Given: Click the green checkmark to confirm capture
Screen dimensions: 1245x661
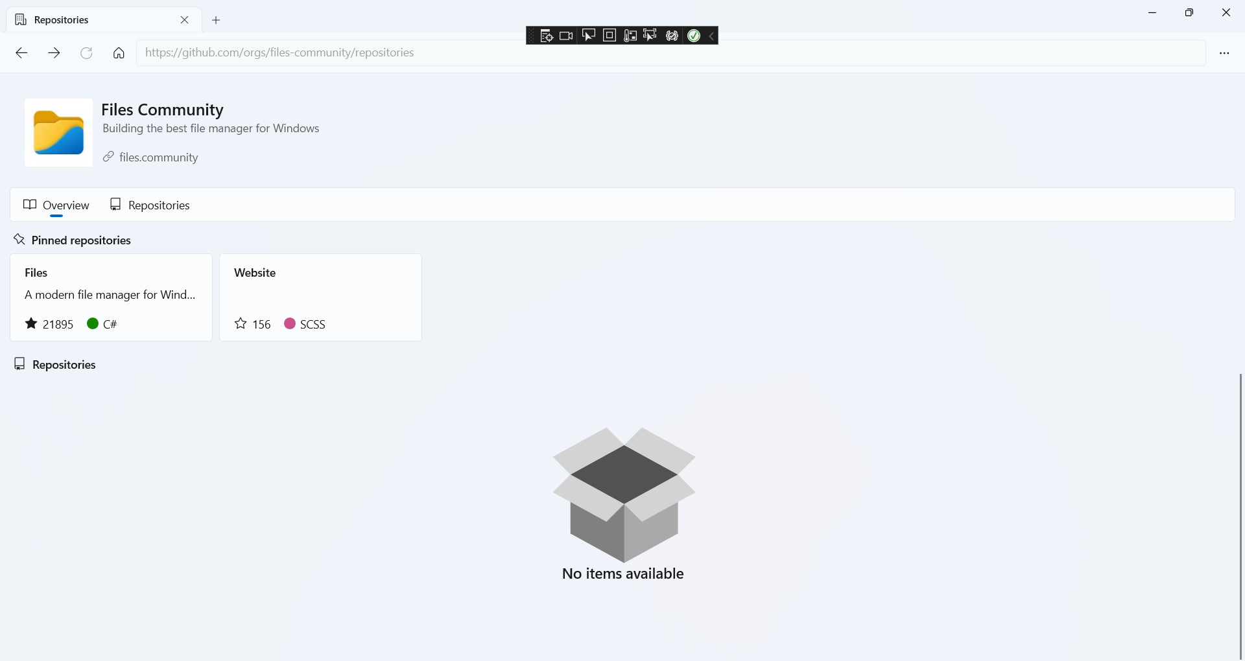Looking at the screenshot, I should [693, 36].
